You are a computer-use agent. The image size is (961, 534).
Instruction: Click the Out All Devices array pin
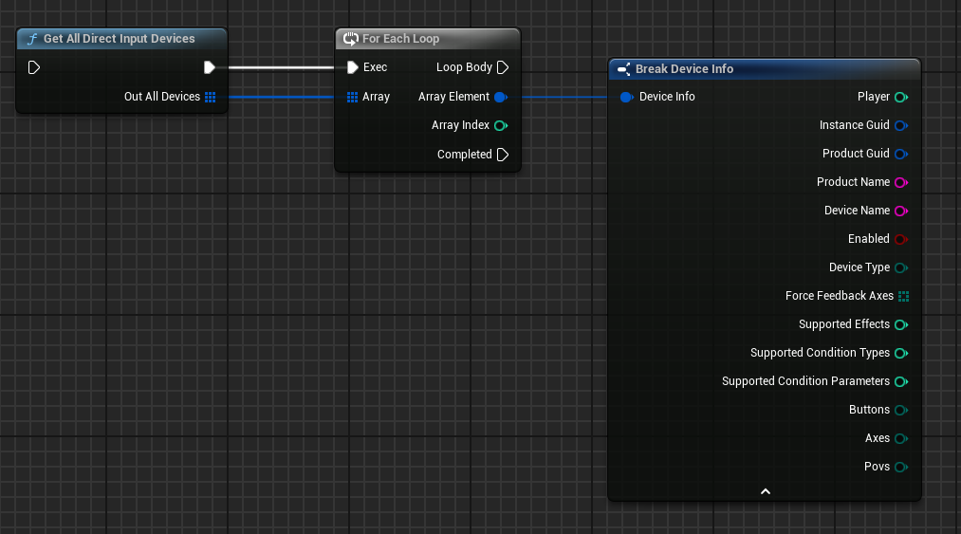(x=210, y=97)
